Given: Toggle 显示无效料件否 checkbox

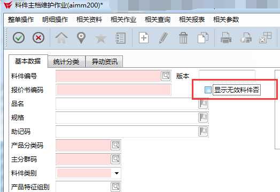Looking at the screenshot, I should [x=208, y=90].
